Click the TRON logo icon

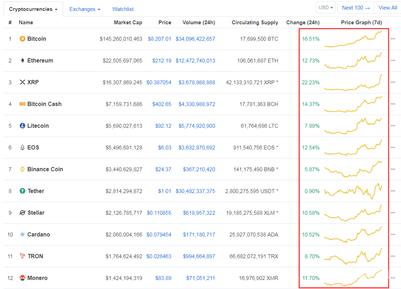(22, 256)
